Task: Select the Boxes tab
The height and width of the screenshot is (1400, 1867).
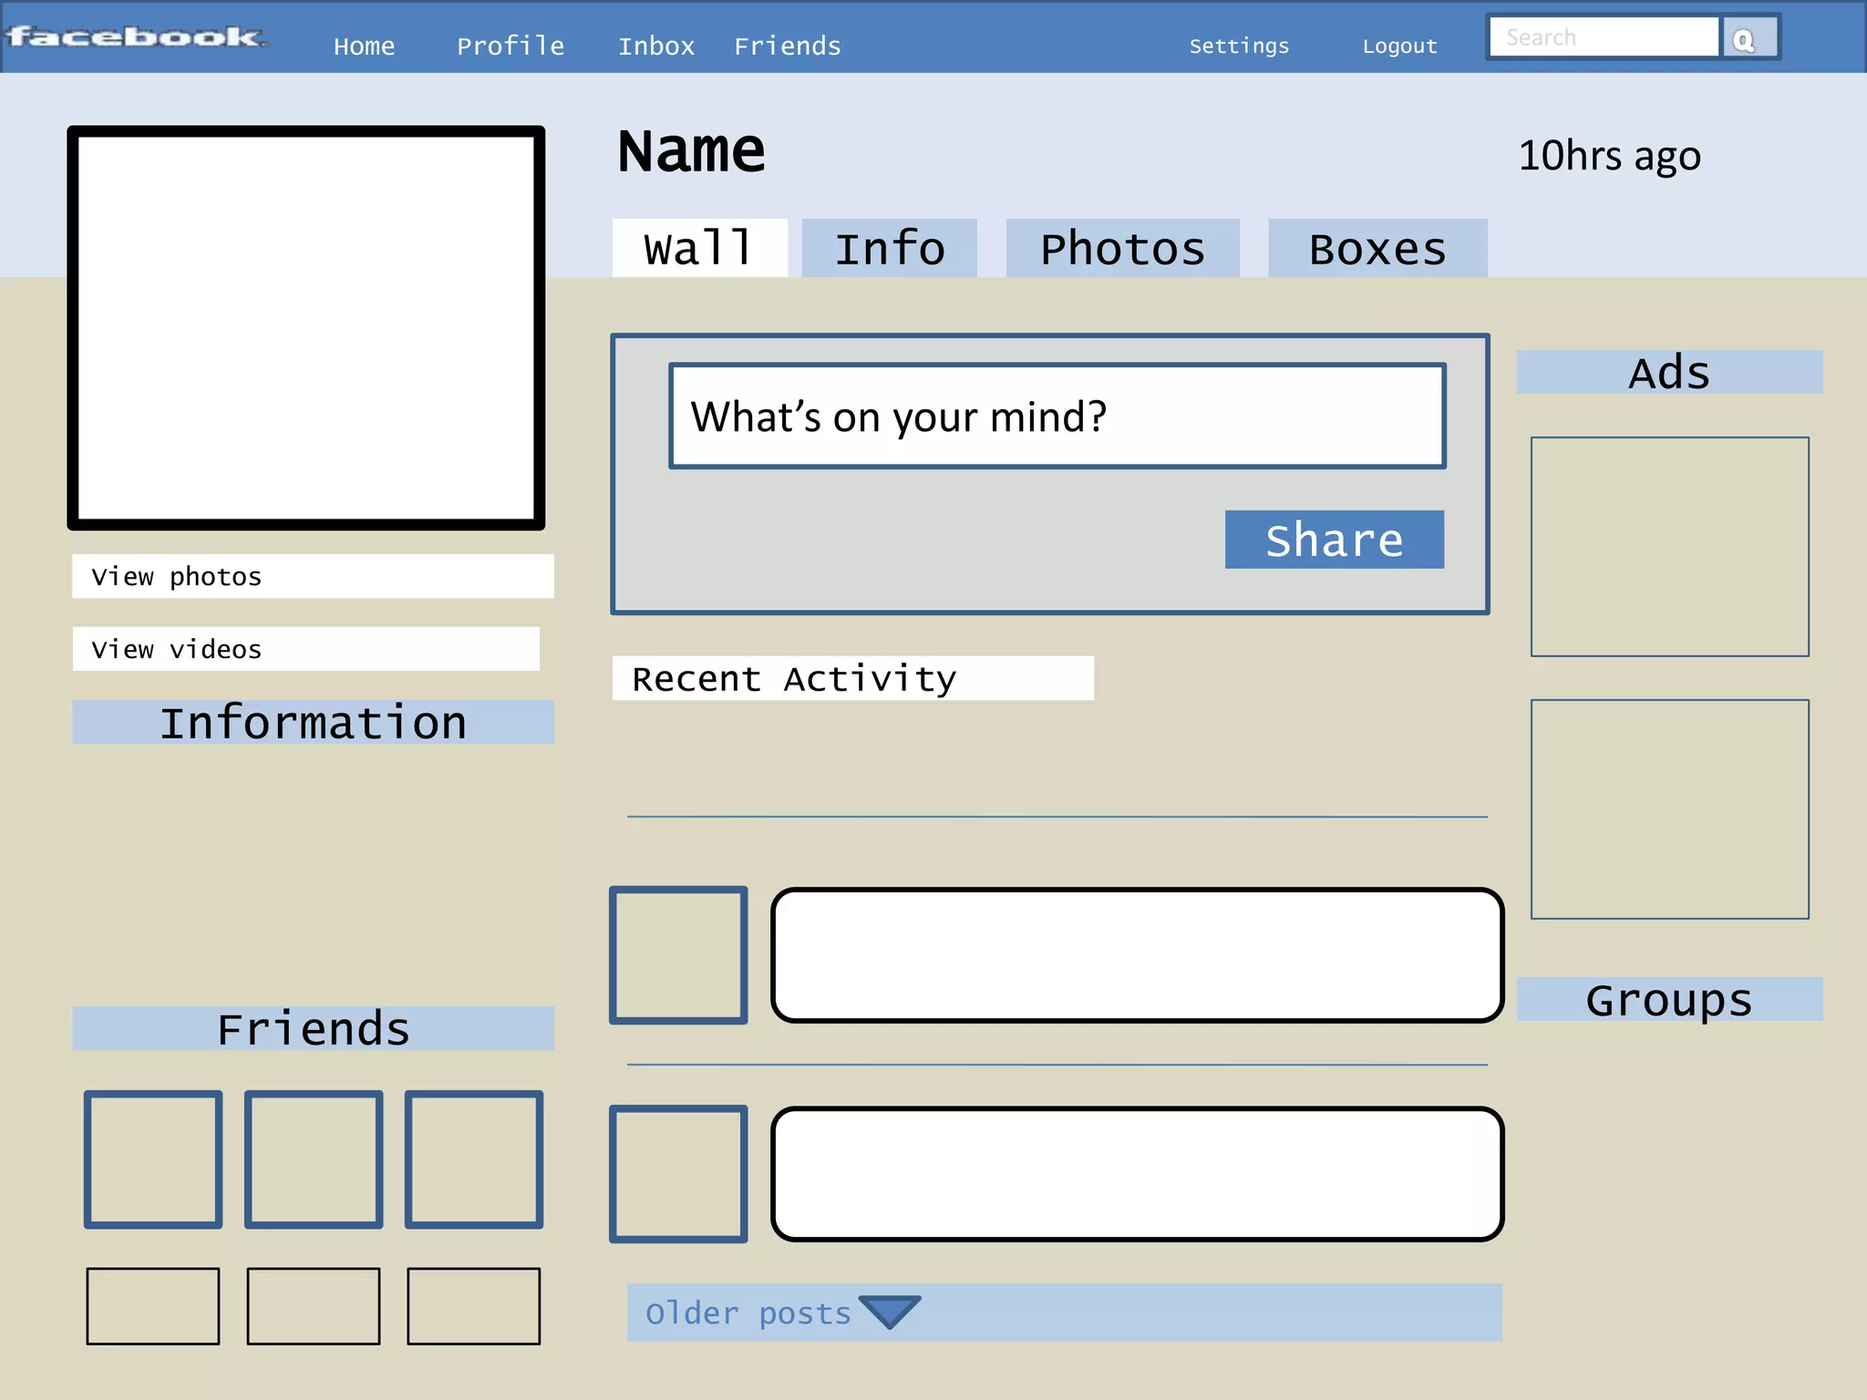Action: (x=1377, y=248)
